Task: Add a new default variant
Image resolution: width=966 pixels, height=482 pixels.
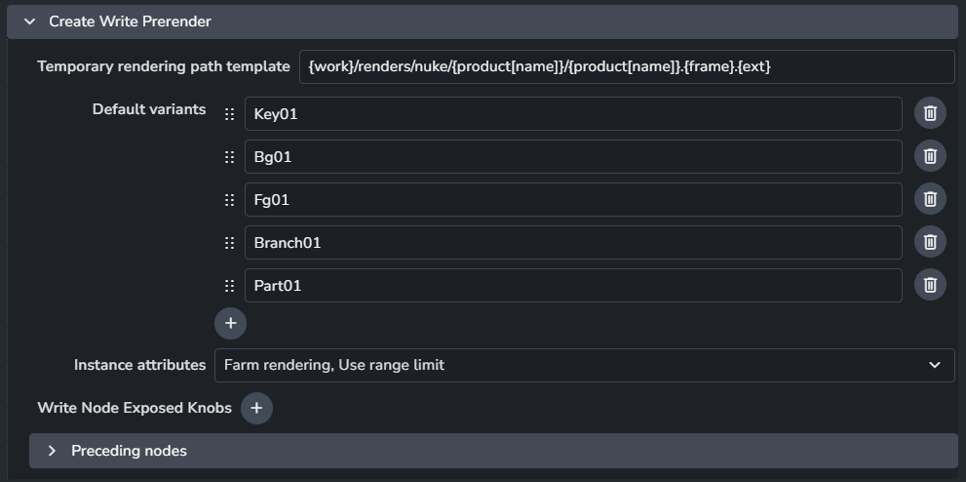Action: (230, 323)
